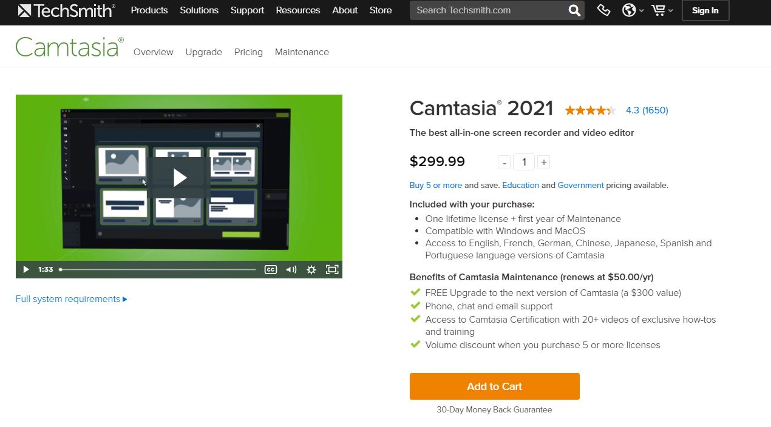771x427 pixels.
Task: Click the small play icon in video bar
Action: (x=25, y=269)
